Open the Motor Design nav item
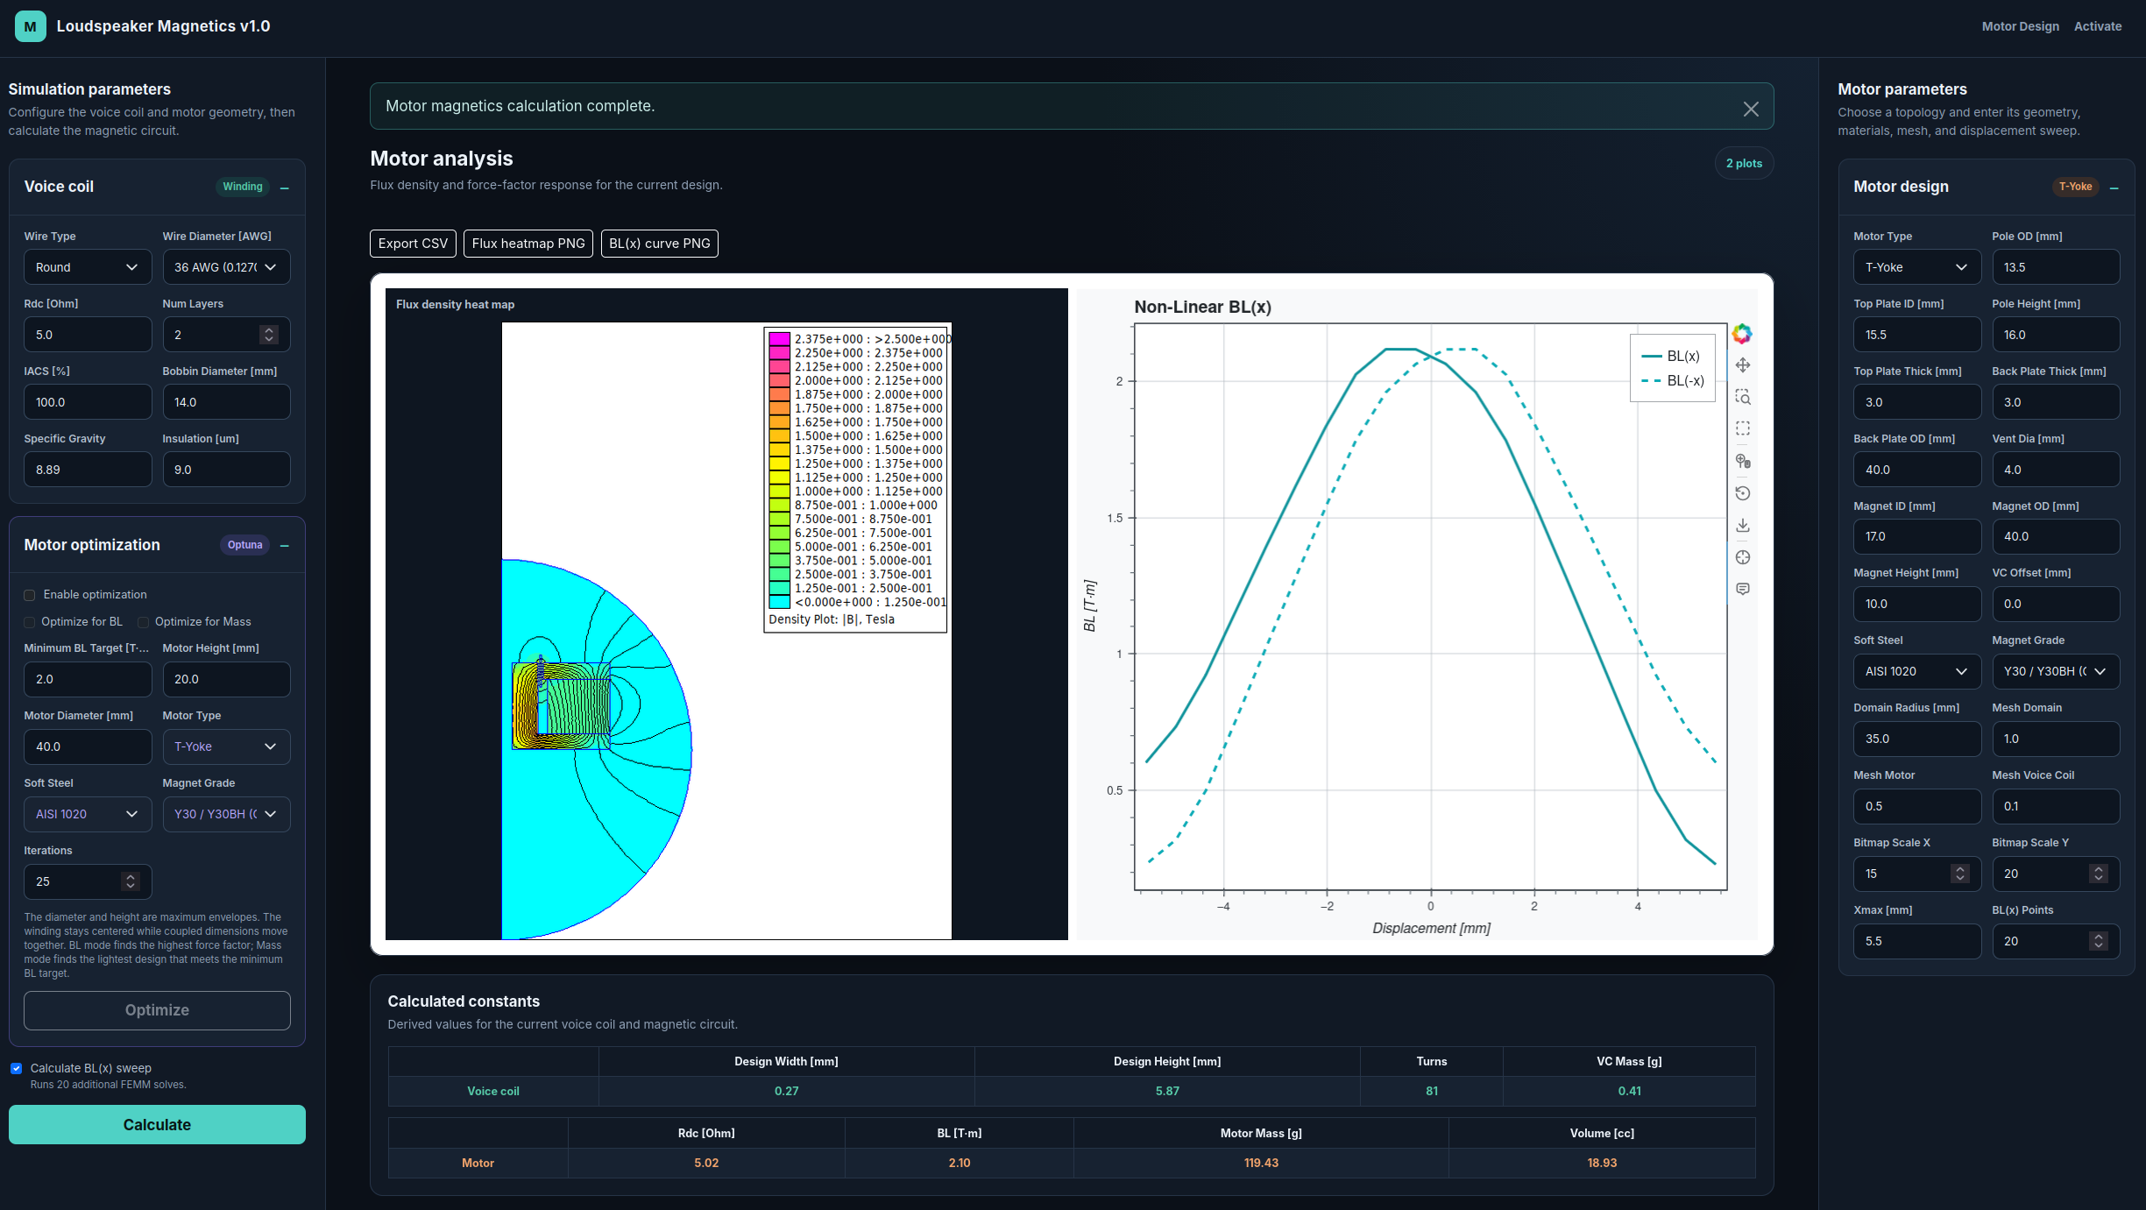The height and width of the screenshot is (1210, 2146). click(2020, 26)
